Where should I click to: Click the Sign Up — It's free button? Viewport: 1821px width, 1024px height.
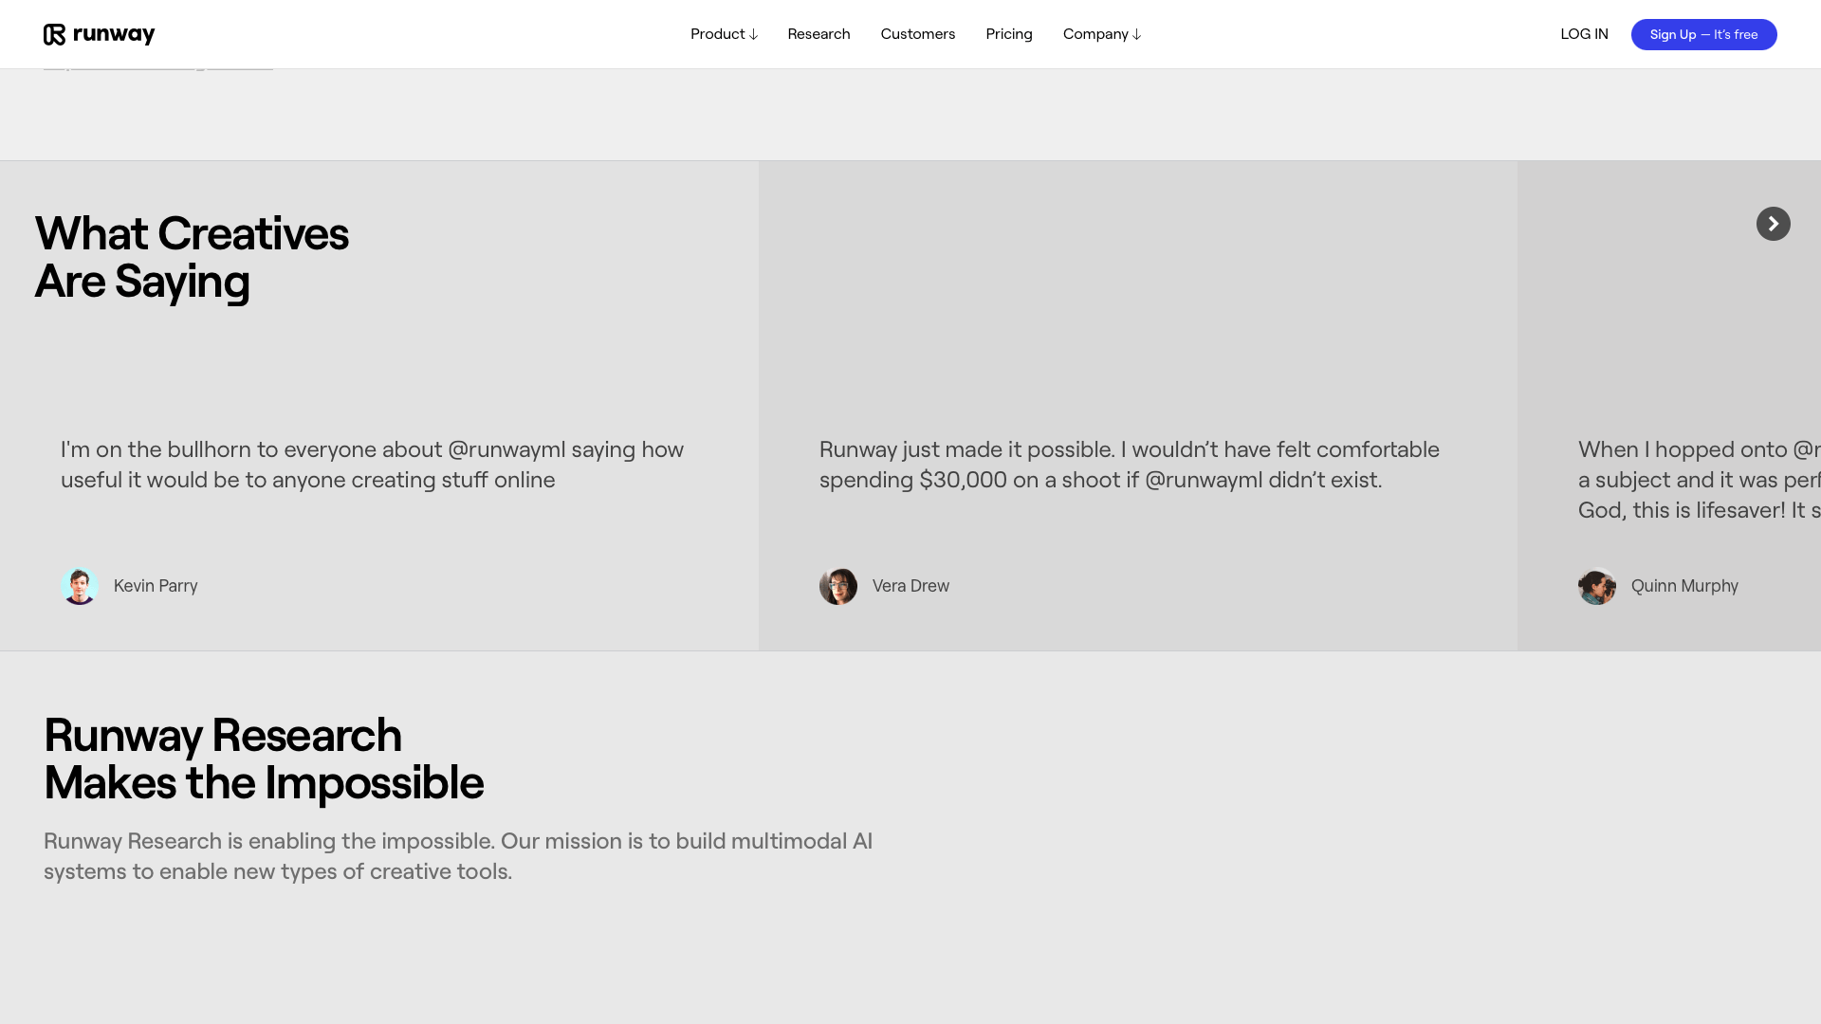click(x=1703, y=35)
